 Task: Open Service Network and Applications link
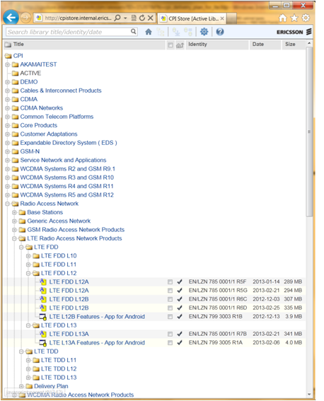63,160
